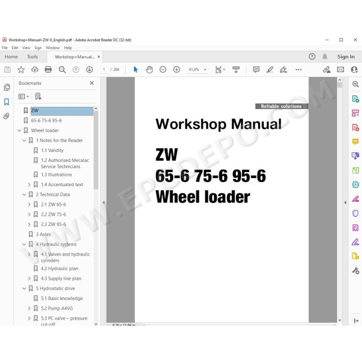Viewport: 362px width, 362px height.
Task: Open more tools ellipsis
Action: pyautogui.click(x=298, y=69)
